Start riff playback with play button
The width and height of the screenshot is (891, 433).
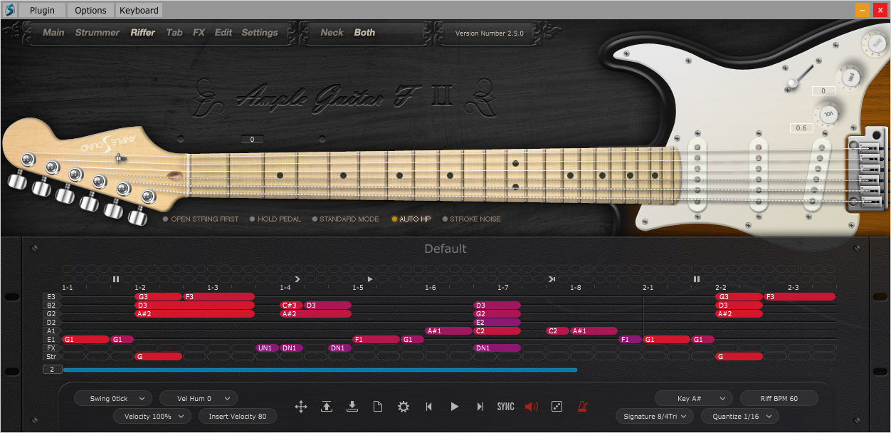tap(455, 407)
